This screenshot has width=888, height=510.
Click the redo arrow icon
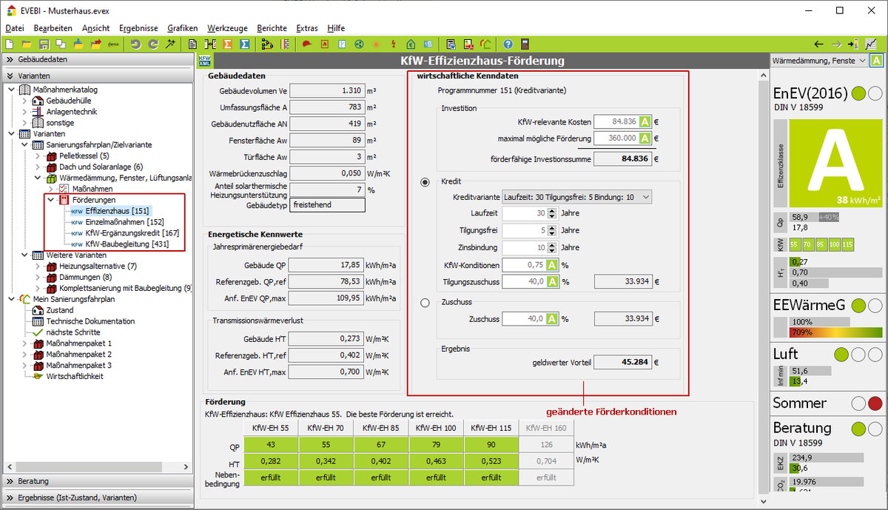153,44
